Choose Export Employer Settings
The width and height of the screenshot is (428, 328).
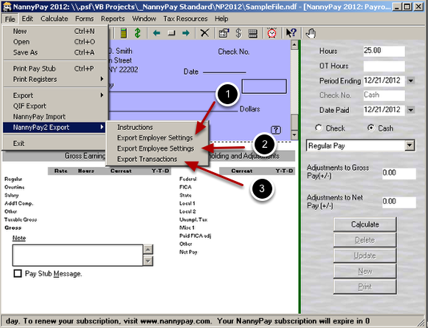(157, 138)
